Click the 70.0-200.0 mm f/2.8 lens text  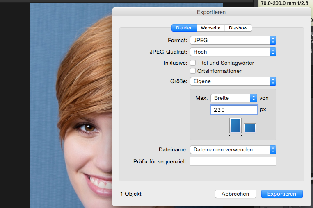284,3
